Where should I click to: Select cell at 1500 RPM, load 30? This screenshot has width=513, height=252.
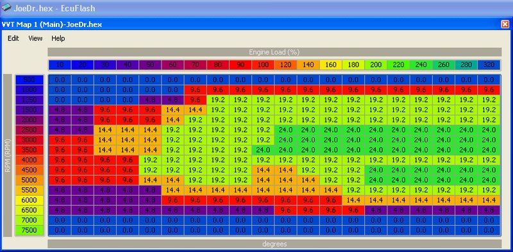click(x=105, y=110)
